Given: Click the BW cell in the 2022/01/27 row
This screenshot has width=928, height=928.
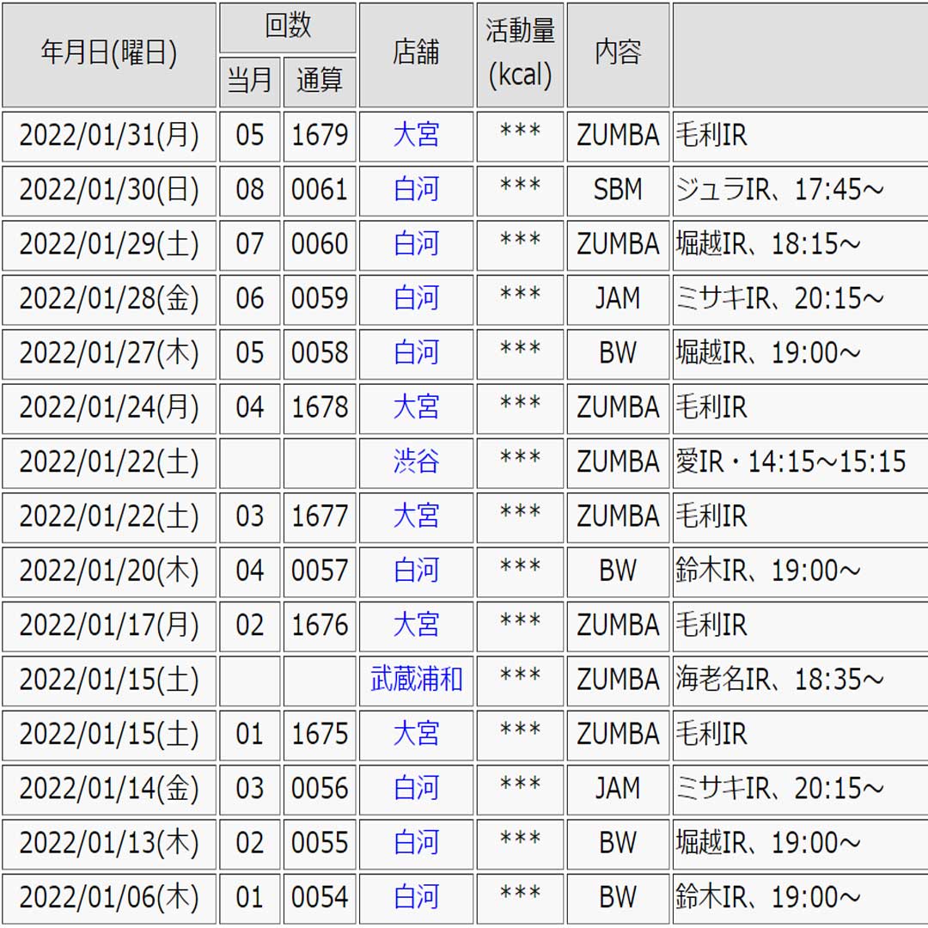Looking at the screenshot, I should (x=618, y=354).
